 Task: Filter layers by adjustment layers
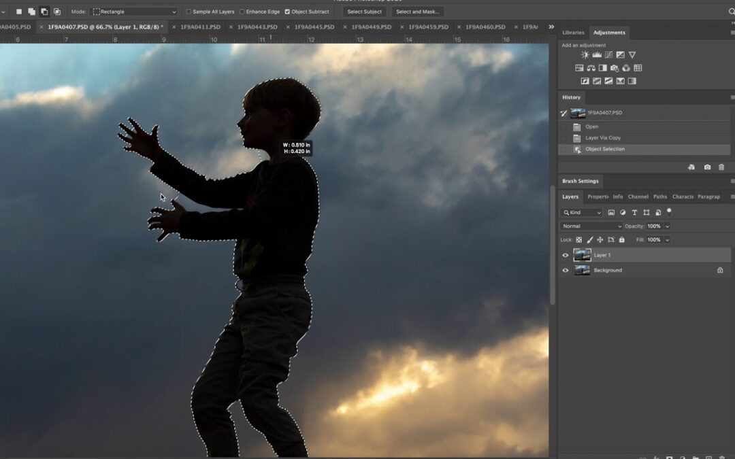pyautogui.click(x=623, y=213)
